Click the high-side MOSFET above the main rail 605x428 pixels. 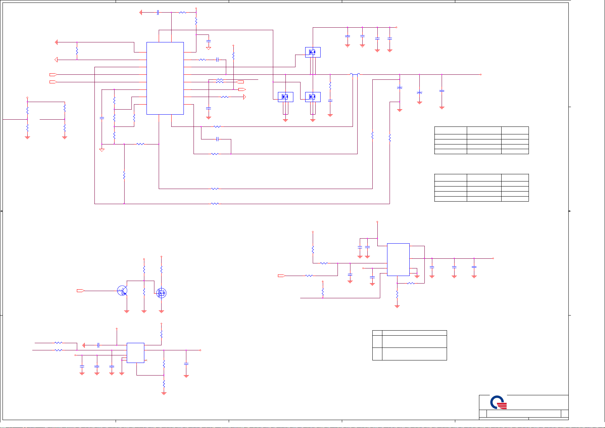click(313, 52)
